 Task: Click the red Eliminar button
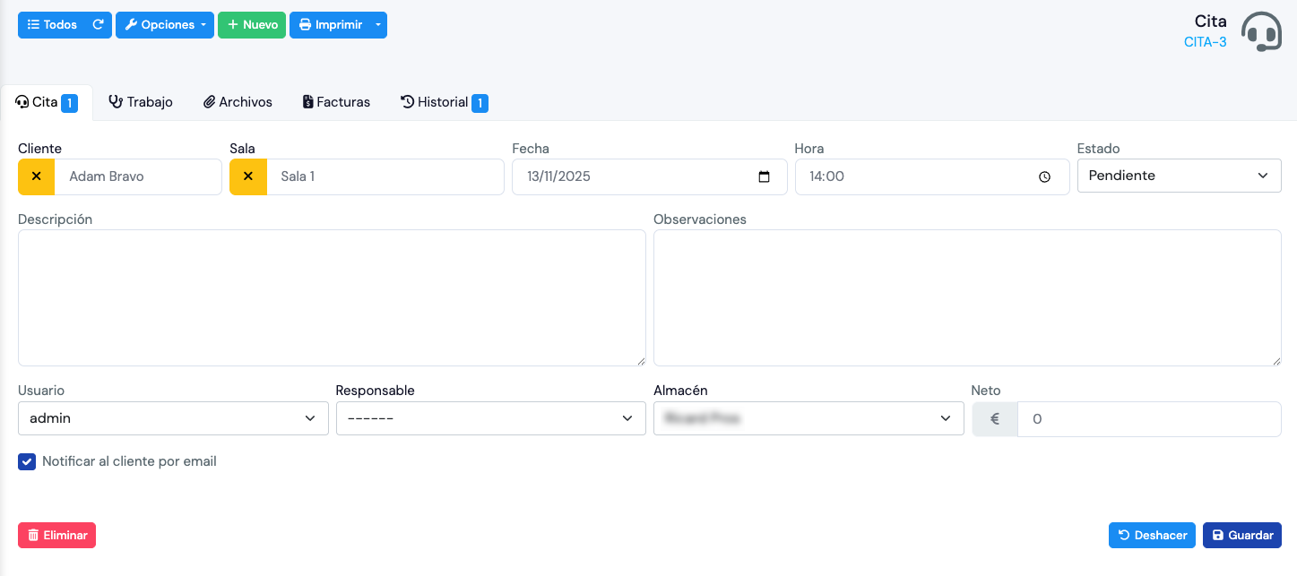(56, 535)
